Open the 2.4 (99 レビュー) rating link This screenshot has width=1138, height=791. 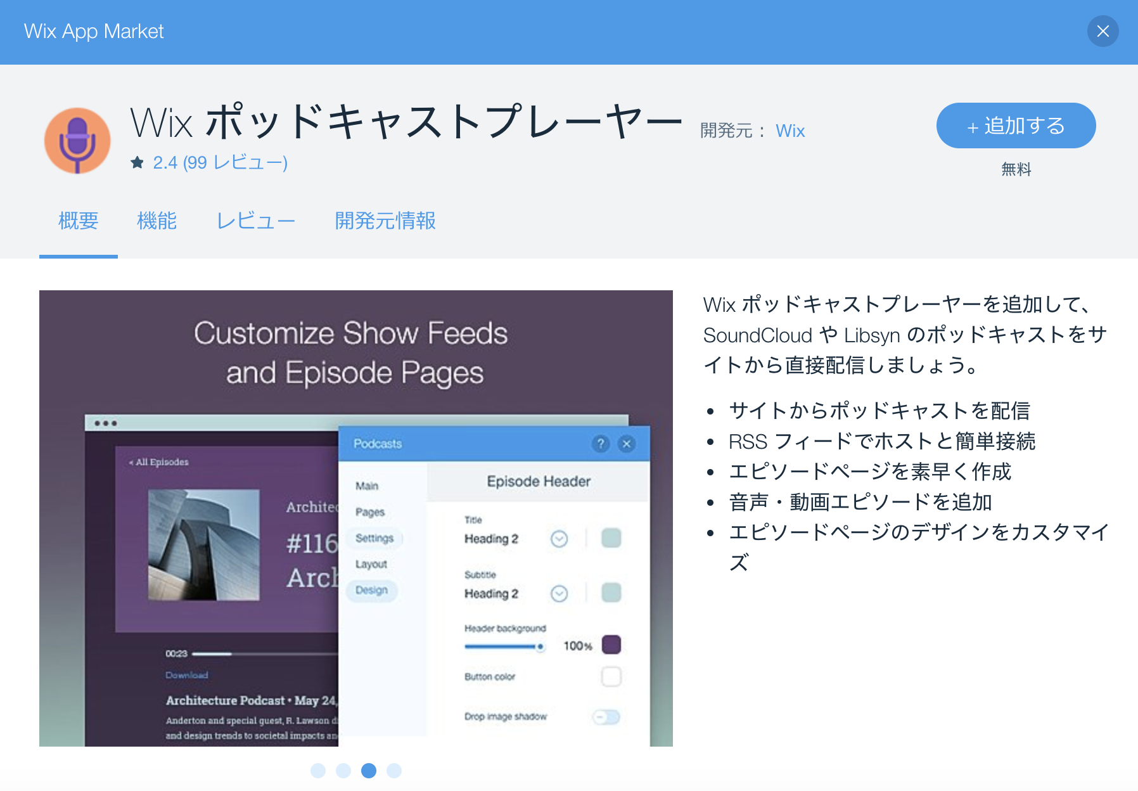coord(220,163)
